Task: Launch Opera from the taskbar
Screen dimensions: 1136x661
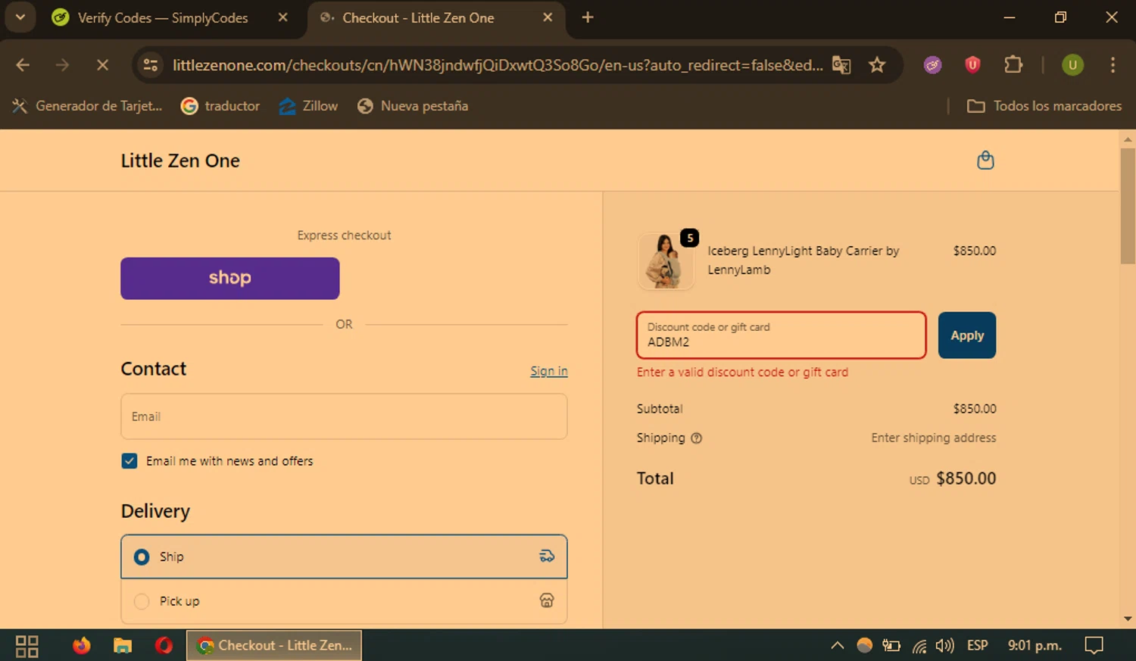Action: coord(164,646)
